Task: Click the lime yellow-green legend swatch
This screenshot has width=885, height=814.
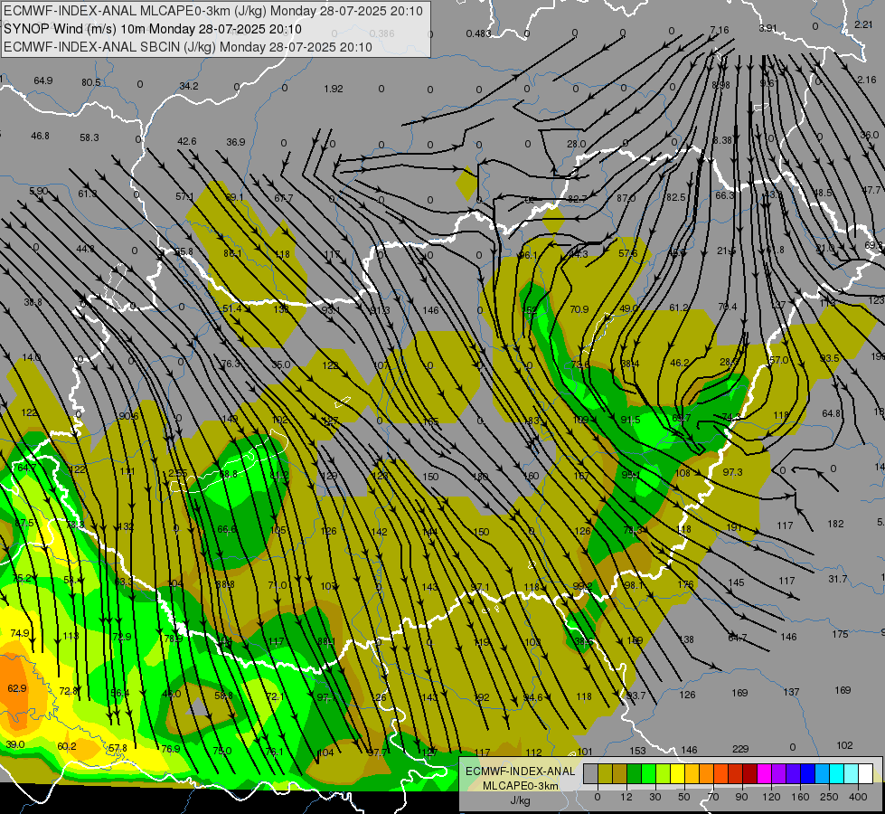Action: [664, 773]
